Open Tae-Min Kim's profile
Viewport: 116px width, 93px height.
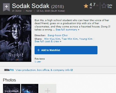click(70, 39)
